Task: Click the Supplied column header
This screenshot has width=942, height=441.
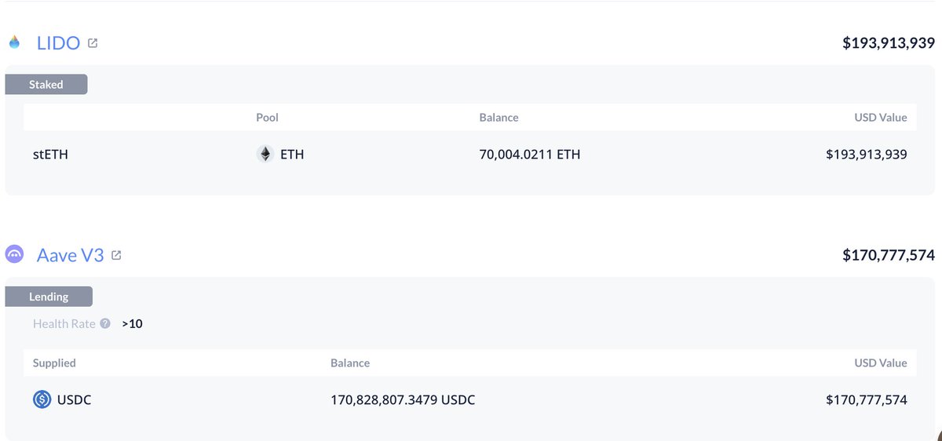Action: point(54,363)
